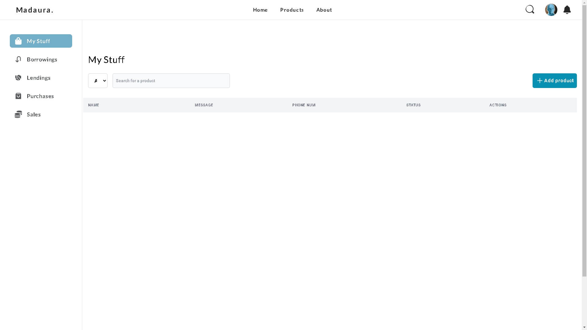Click the user profile avatar
587x330 pixels.
(x=551, y=10)
